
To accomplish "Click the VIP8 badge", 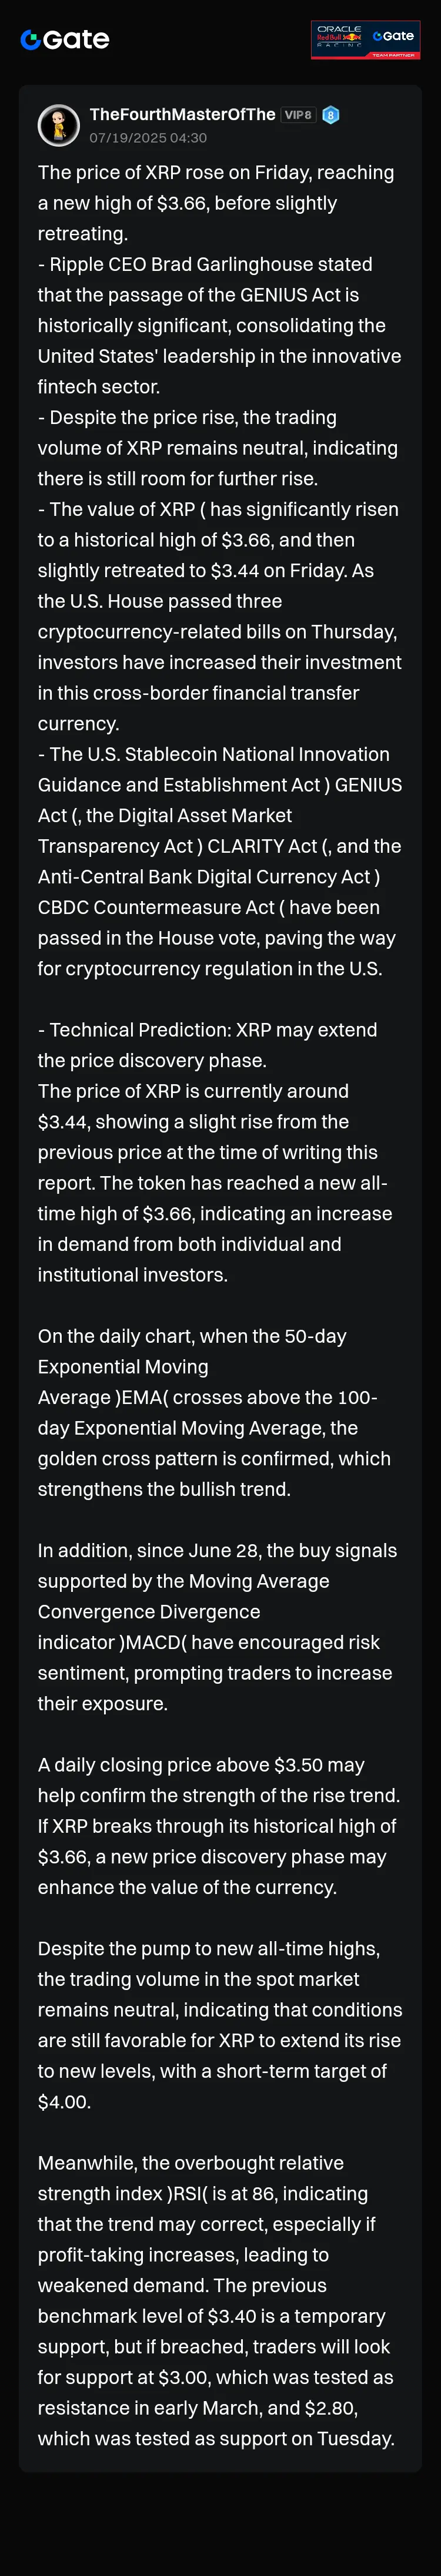I will coord(298,115).
